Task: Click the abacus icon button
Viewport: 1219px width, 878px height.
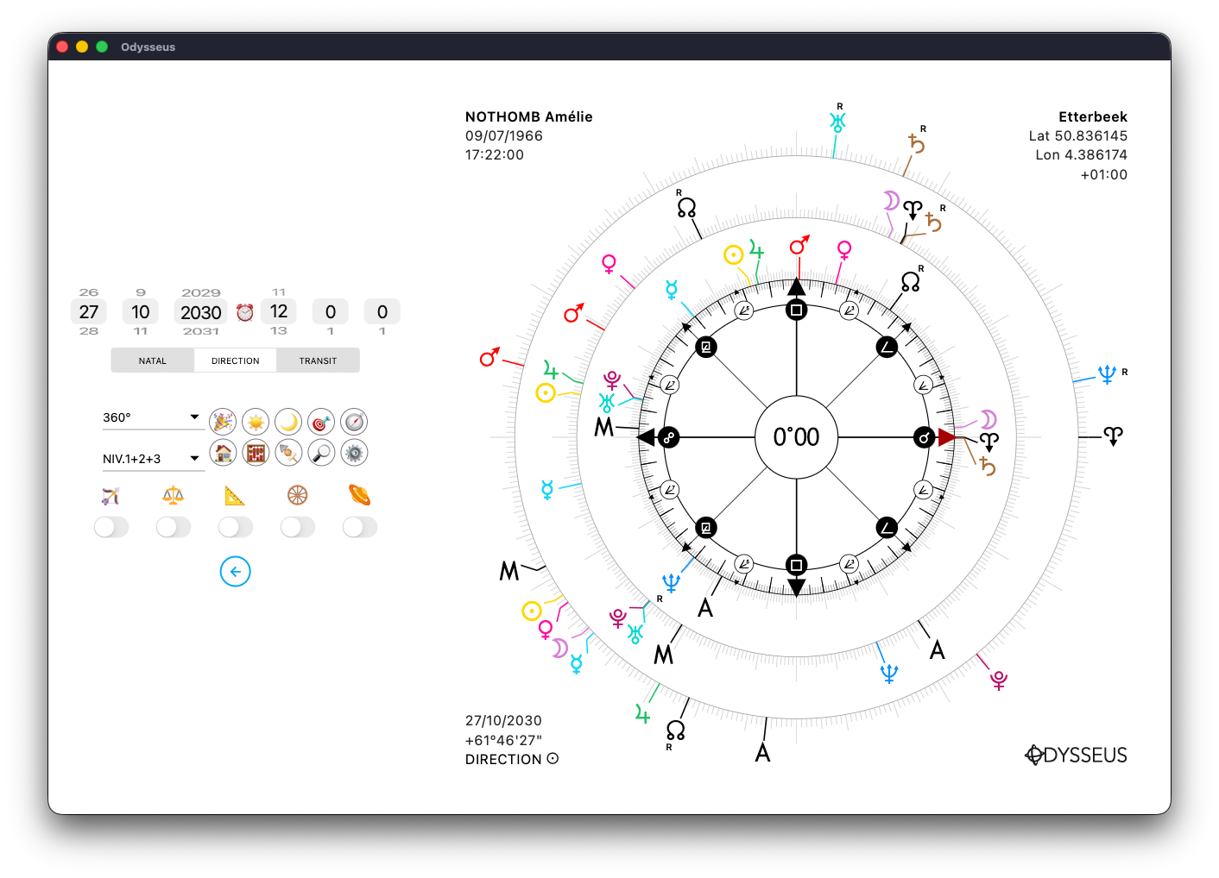Action: coord(256,452)
